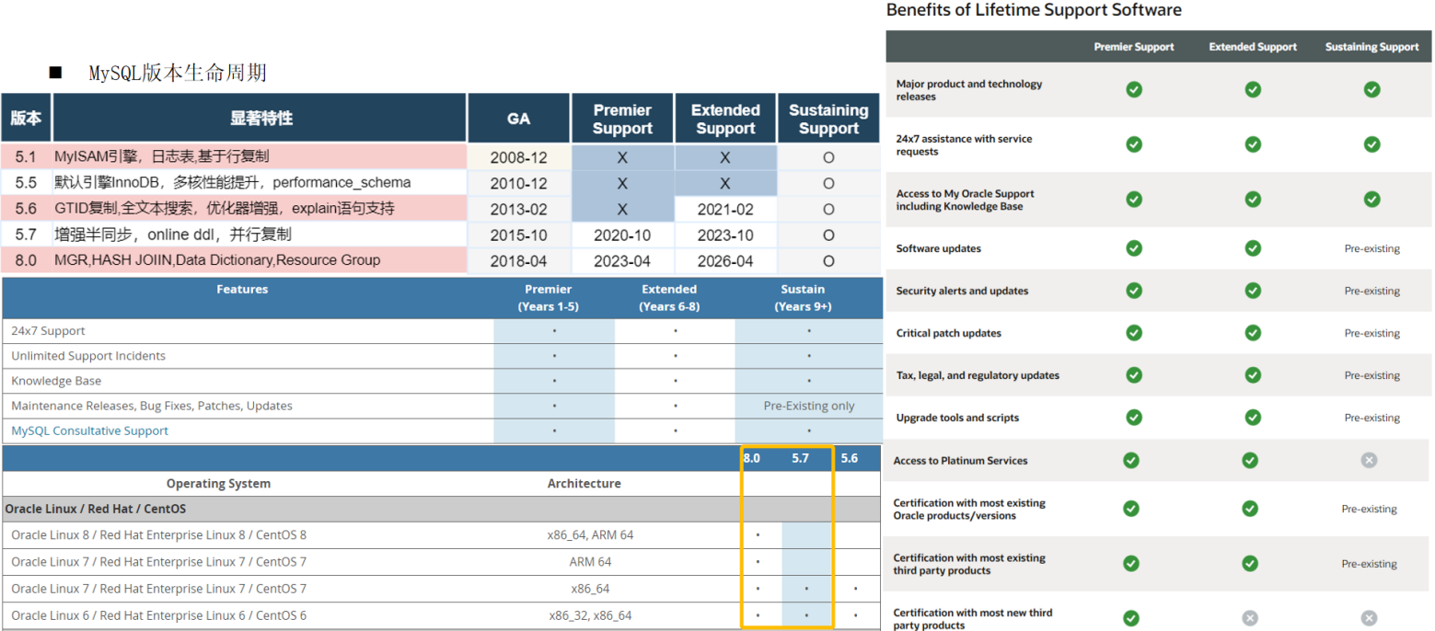Click Sustaining grey X for Certification with new third party products
This screenshot has height=631, width=1435.
1369,618
